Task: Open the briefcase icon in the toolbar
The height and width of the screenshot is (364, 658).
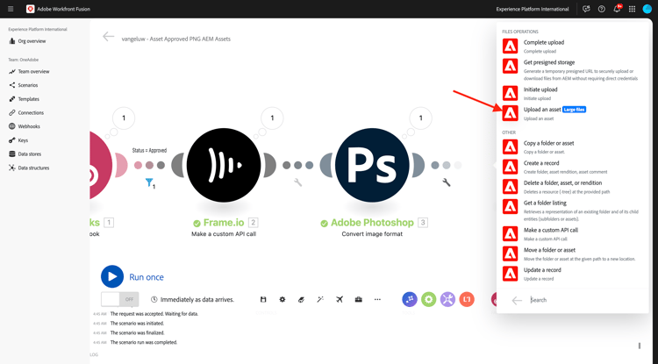Action: tap(358, 299)
